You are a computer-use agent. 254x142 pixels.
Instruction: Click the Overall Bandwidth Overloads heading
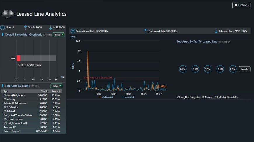[23, 35]
